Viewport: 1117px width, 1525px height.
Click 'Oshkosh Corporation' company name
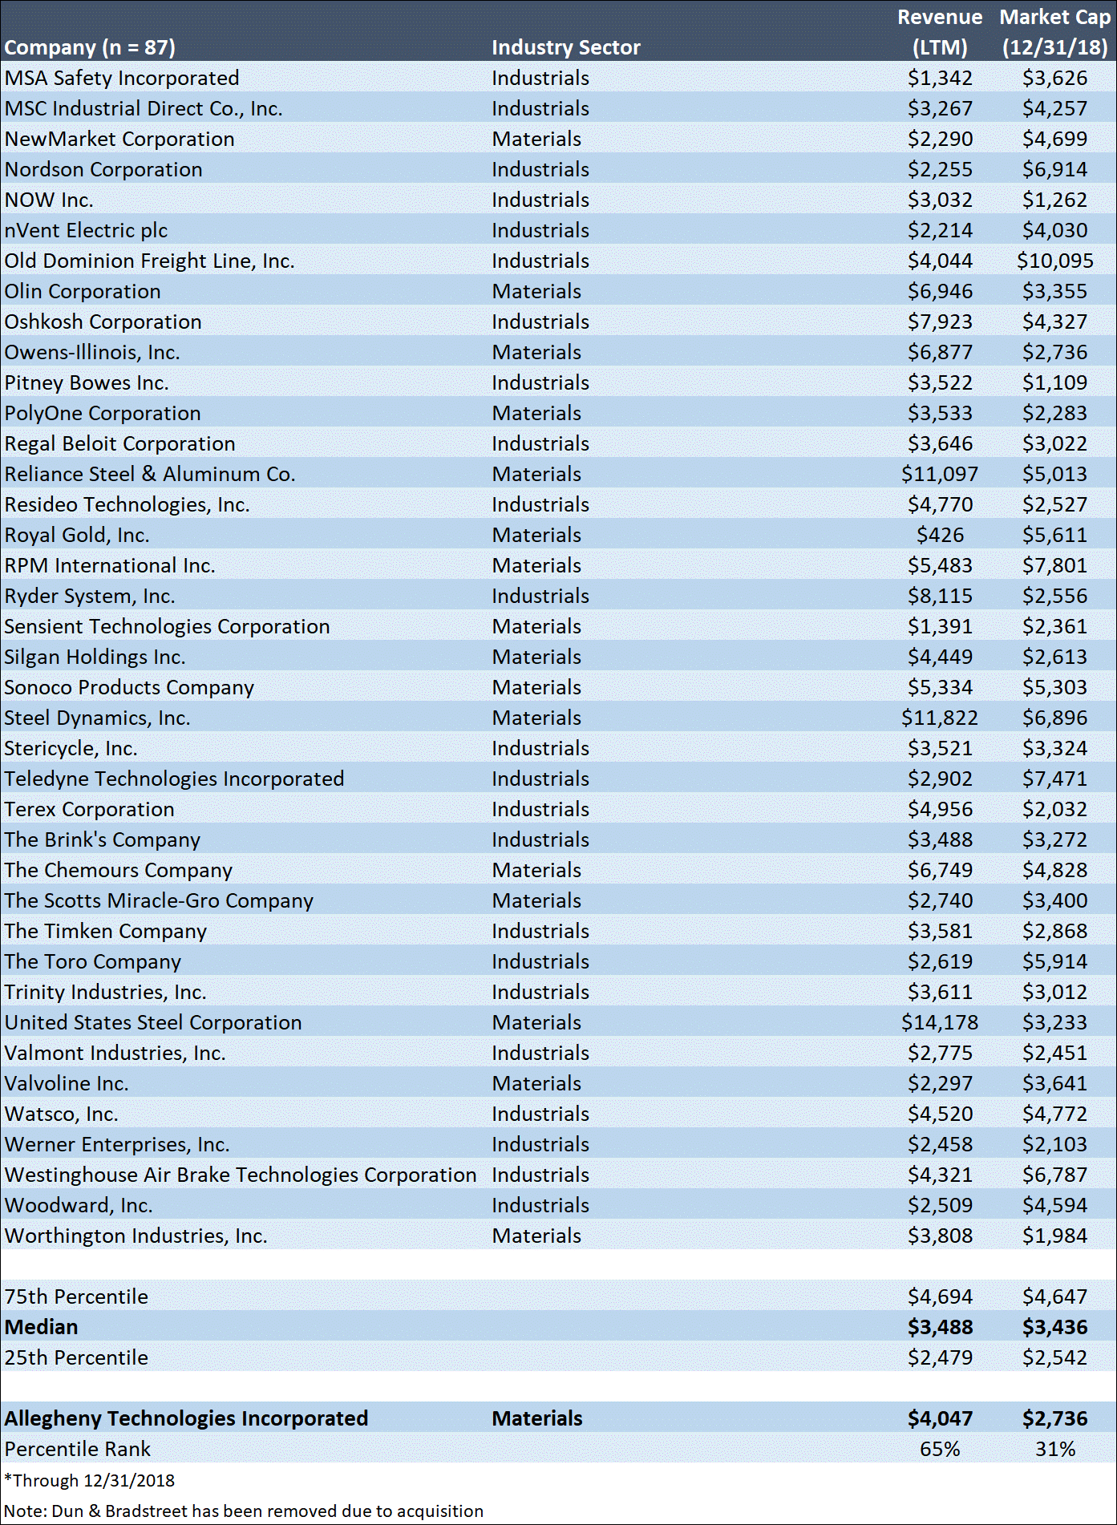(103, 322)
